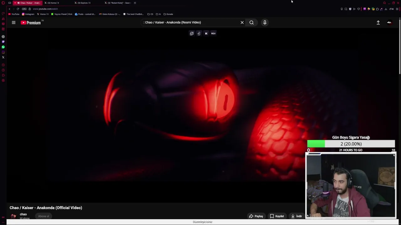
Task: Expand the AI bookmarks folder
Action: pos(158,14)
